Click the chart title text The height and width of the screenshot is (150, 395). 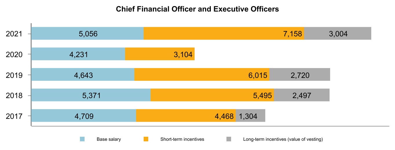tap(197, 9)
